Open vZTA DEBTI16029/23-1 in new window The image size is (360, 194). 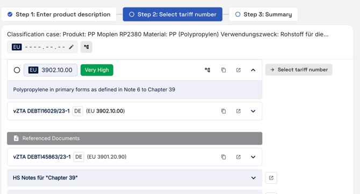click(x=239, y=111)
